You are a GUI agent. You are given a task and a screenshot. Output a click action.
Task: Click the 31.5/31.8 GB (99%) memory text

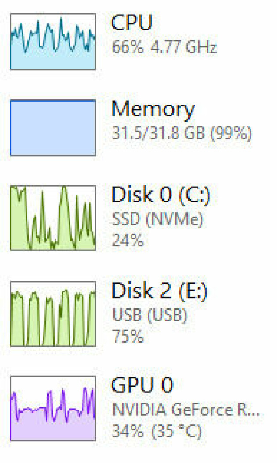pyautogui.click(x=182, y=133)
